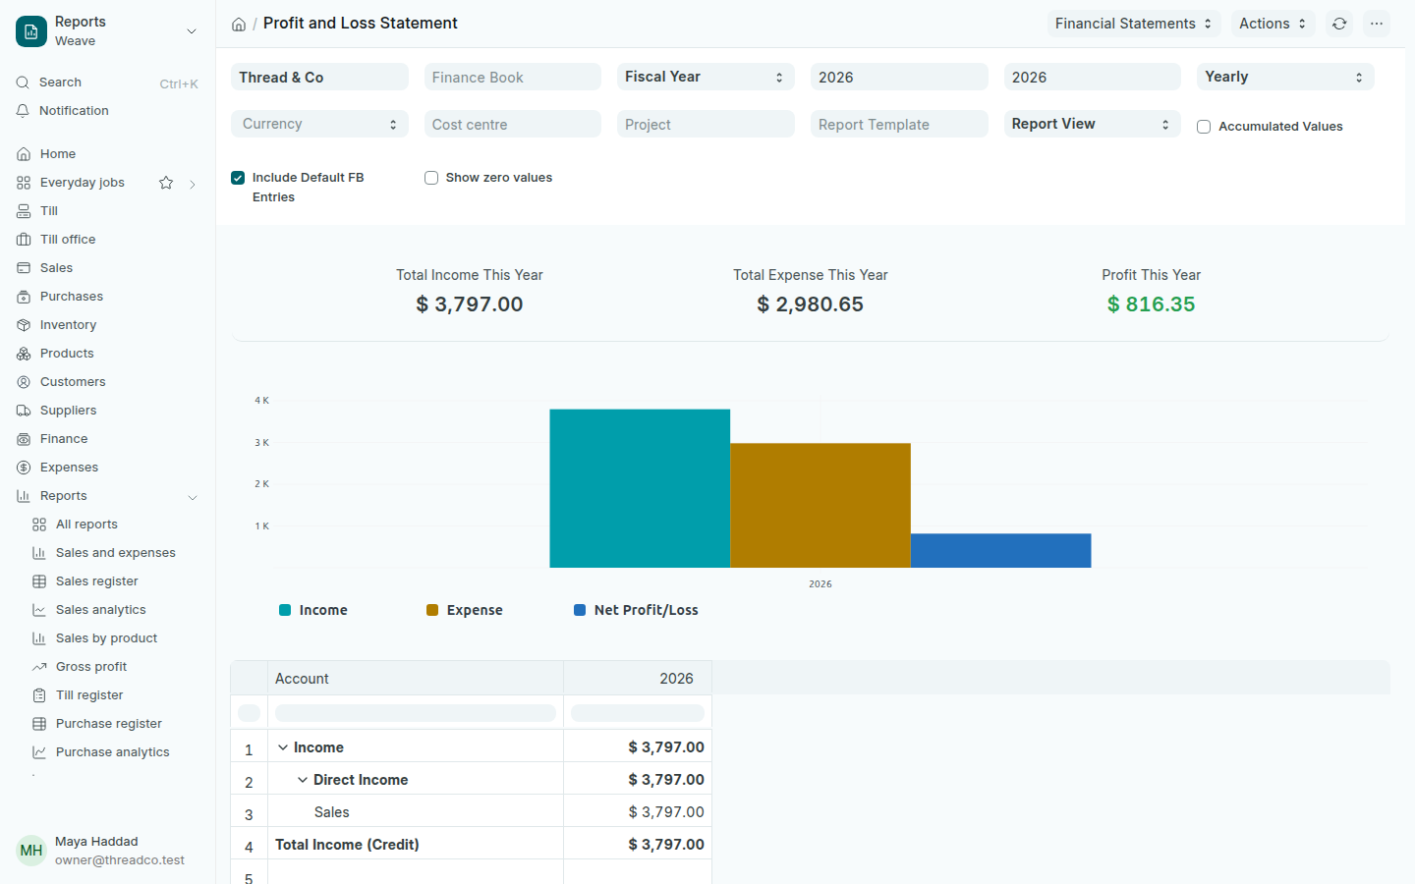This screenshot has height=884, width=1415.
Task: Star the Everyday jobs entry
Action: (166, 183)
